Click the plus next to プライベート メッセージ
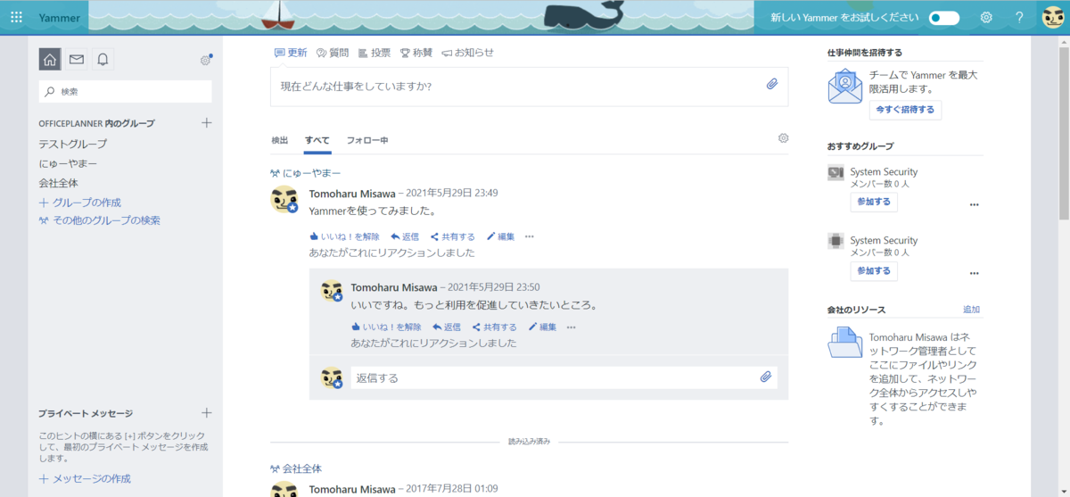The image size is (1070, 497). pyautogui.click(x=206, y=413)
